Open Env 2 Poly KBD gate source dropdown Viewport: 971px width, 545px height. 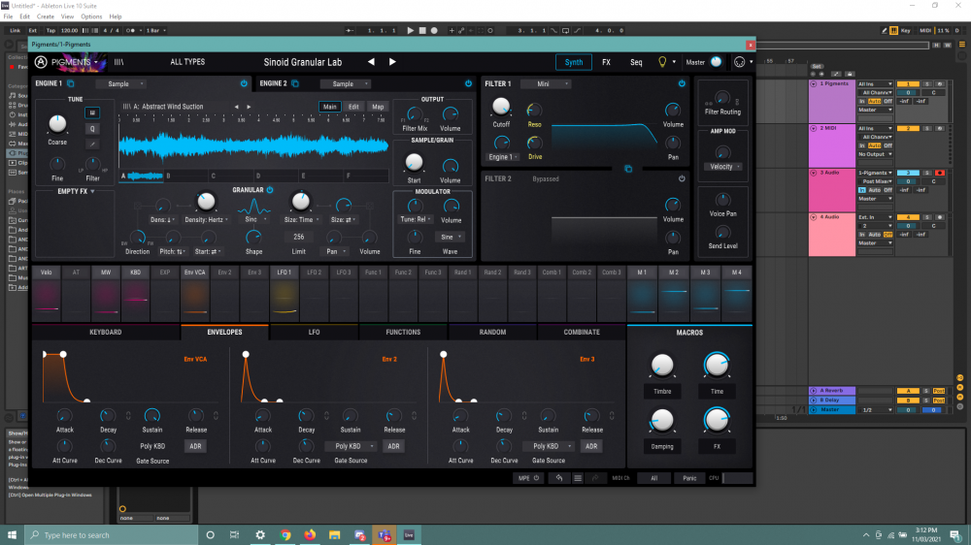(352, 446)
